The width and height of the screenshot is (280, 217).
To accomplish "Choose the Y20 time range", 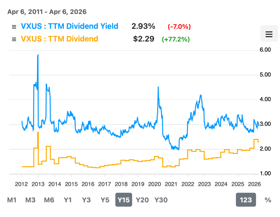I will [x=142, y=200].
